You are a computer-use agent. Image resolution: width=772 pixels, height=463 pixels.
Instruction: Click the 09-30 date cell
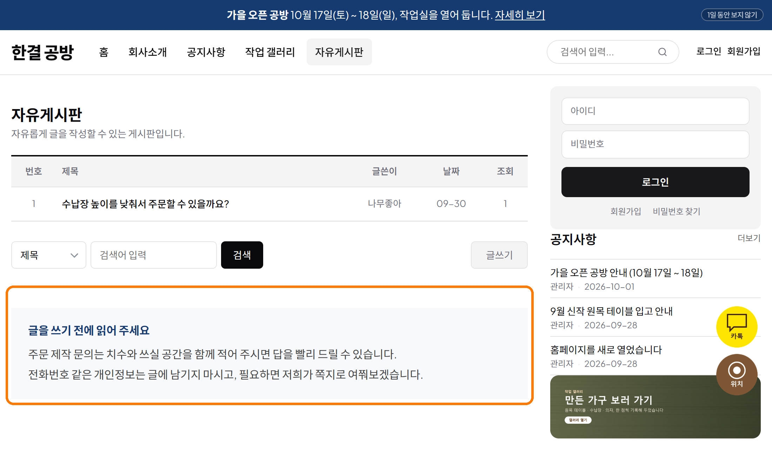pos(451,204)
